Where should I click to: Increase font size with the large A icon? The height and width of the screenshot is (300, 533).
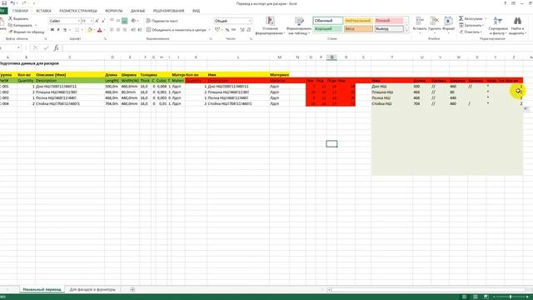[97, 21]
